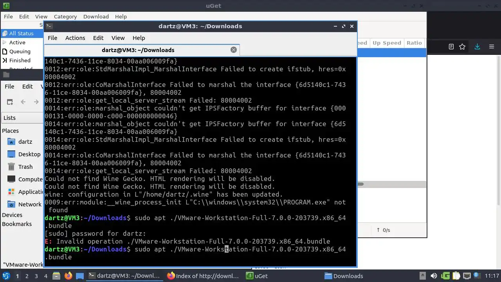Open volume control tray icon

click(434, 276)
